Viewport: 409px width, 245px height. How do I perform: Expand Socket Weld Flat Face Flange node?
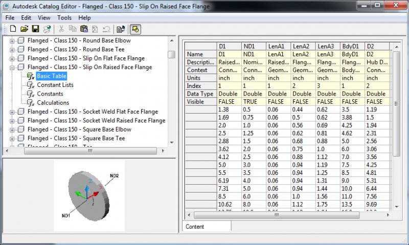12,112
